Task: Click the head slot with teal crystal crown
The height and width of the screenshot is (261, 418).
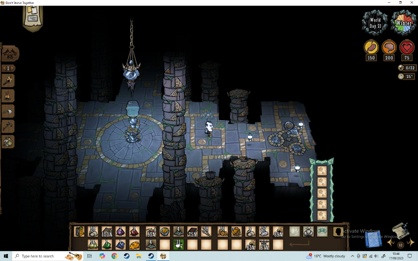Action: [322, 232]
